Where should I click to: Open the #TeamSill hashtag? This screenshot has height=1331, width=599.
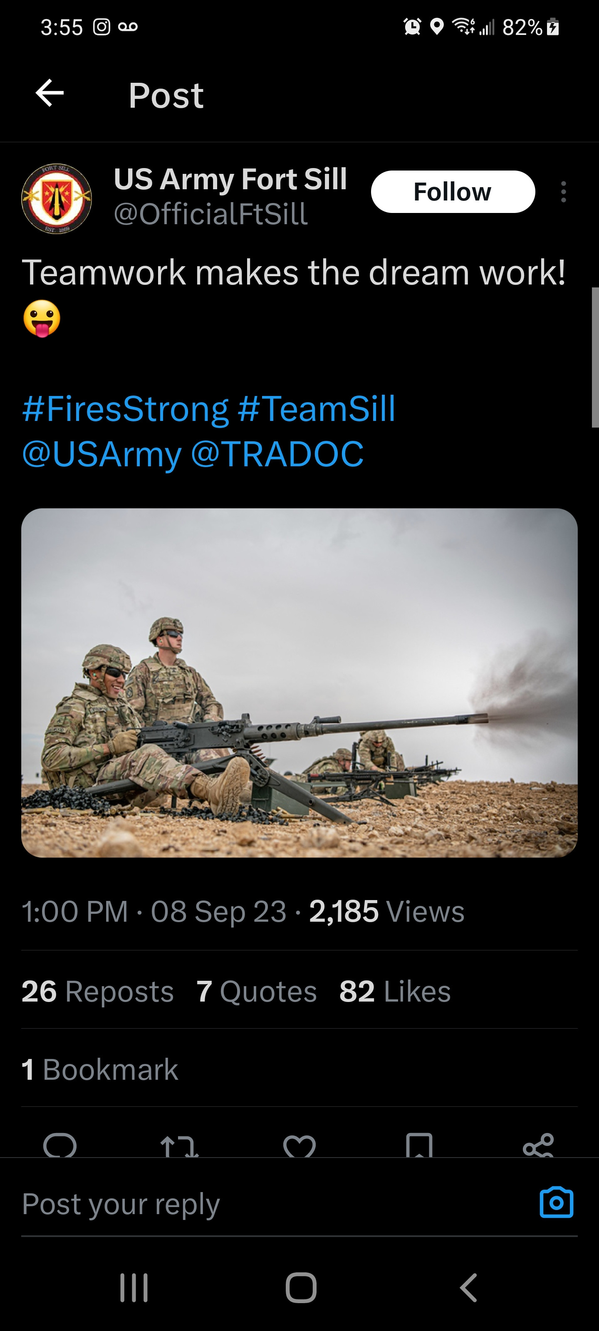[x=316, y=409]
